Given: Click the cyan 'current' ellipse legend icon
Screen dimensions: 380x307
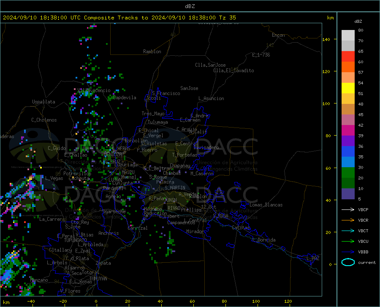Looking at the screenshot, I should click(x=348, y=262).
